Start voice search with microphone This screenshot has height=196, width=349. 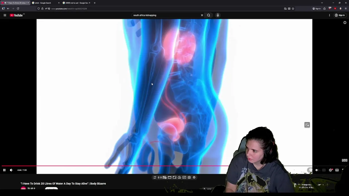tap(218, 15)
